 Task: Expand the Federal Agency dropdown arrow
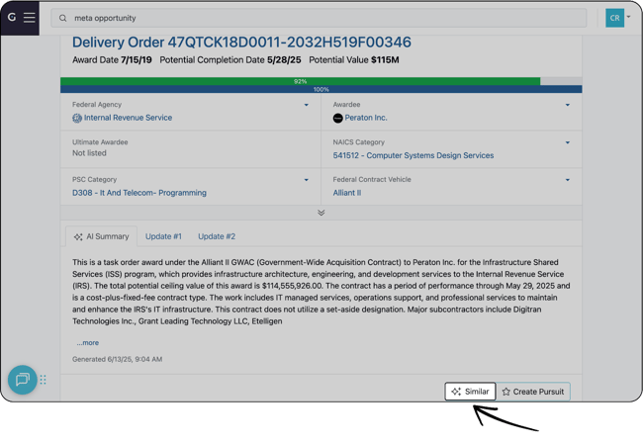coord(306,105)
